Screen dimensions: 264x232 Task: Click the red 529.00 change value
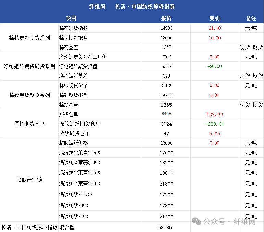click(214, 114)
